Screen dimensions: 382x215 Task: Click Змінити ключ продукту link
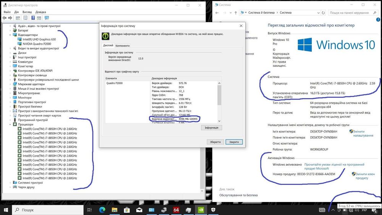tap(365, 176)
